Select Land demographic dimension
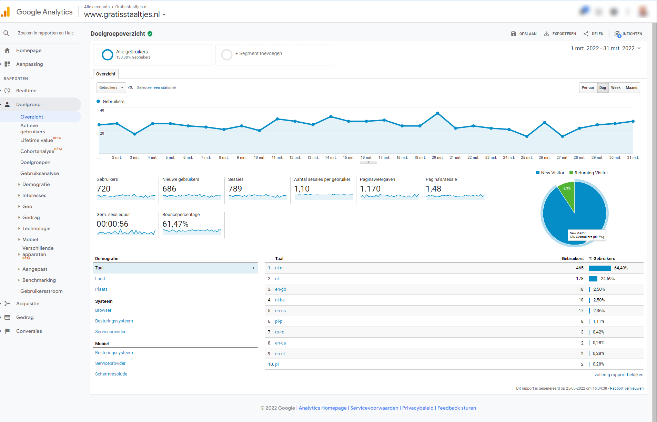Screen dimensions: 657x422 coord(100,278)
